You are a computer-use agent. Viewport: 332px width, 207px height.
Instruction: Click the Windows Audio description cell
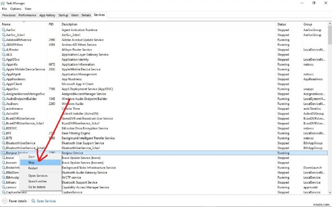(73, 104)
